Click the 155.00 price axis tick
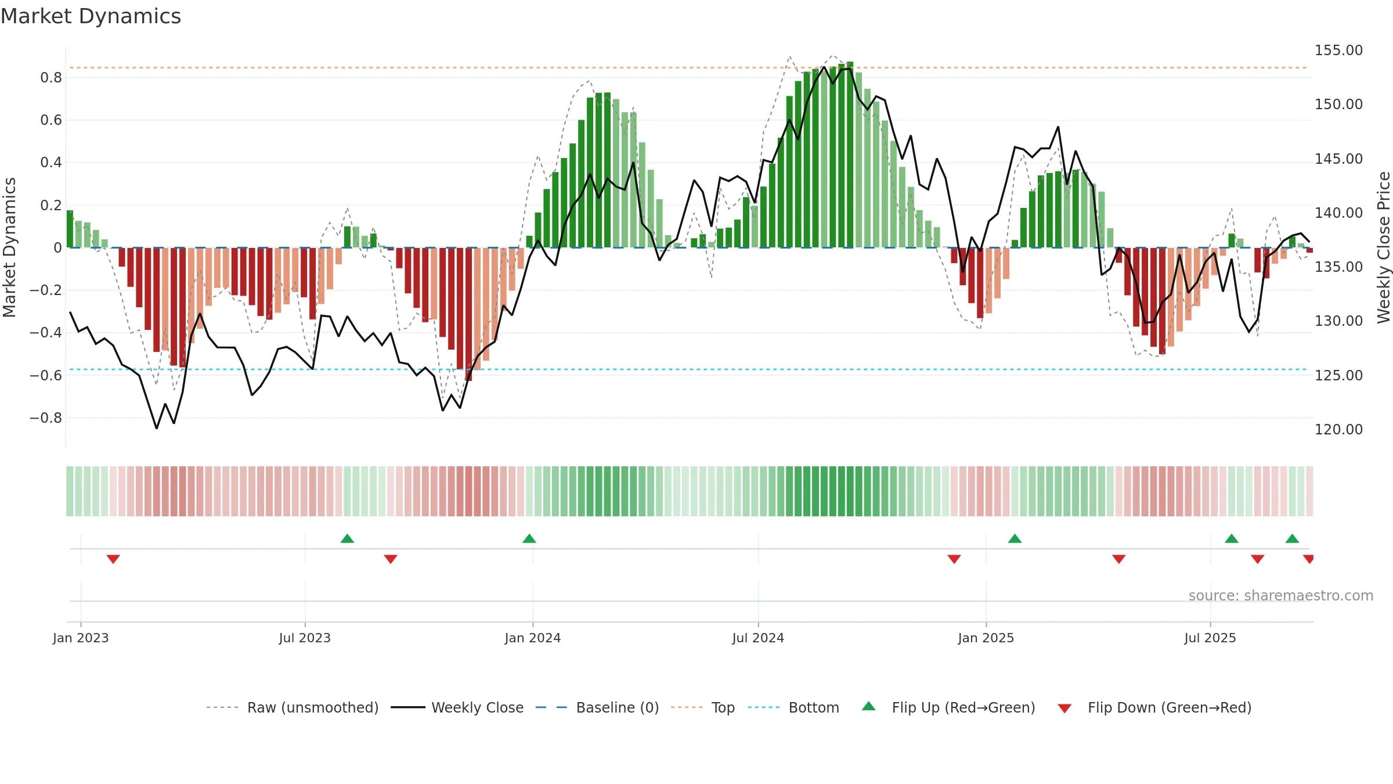The image size is (1393, 784). pos(1338,51)
